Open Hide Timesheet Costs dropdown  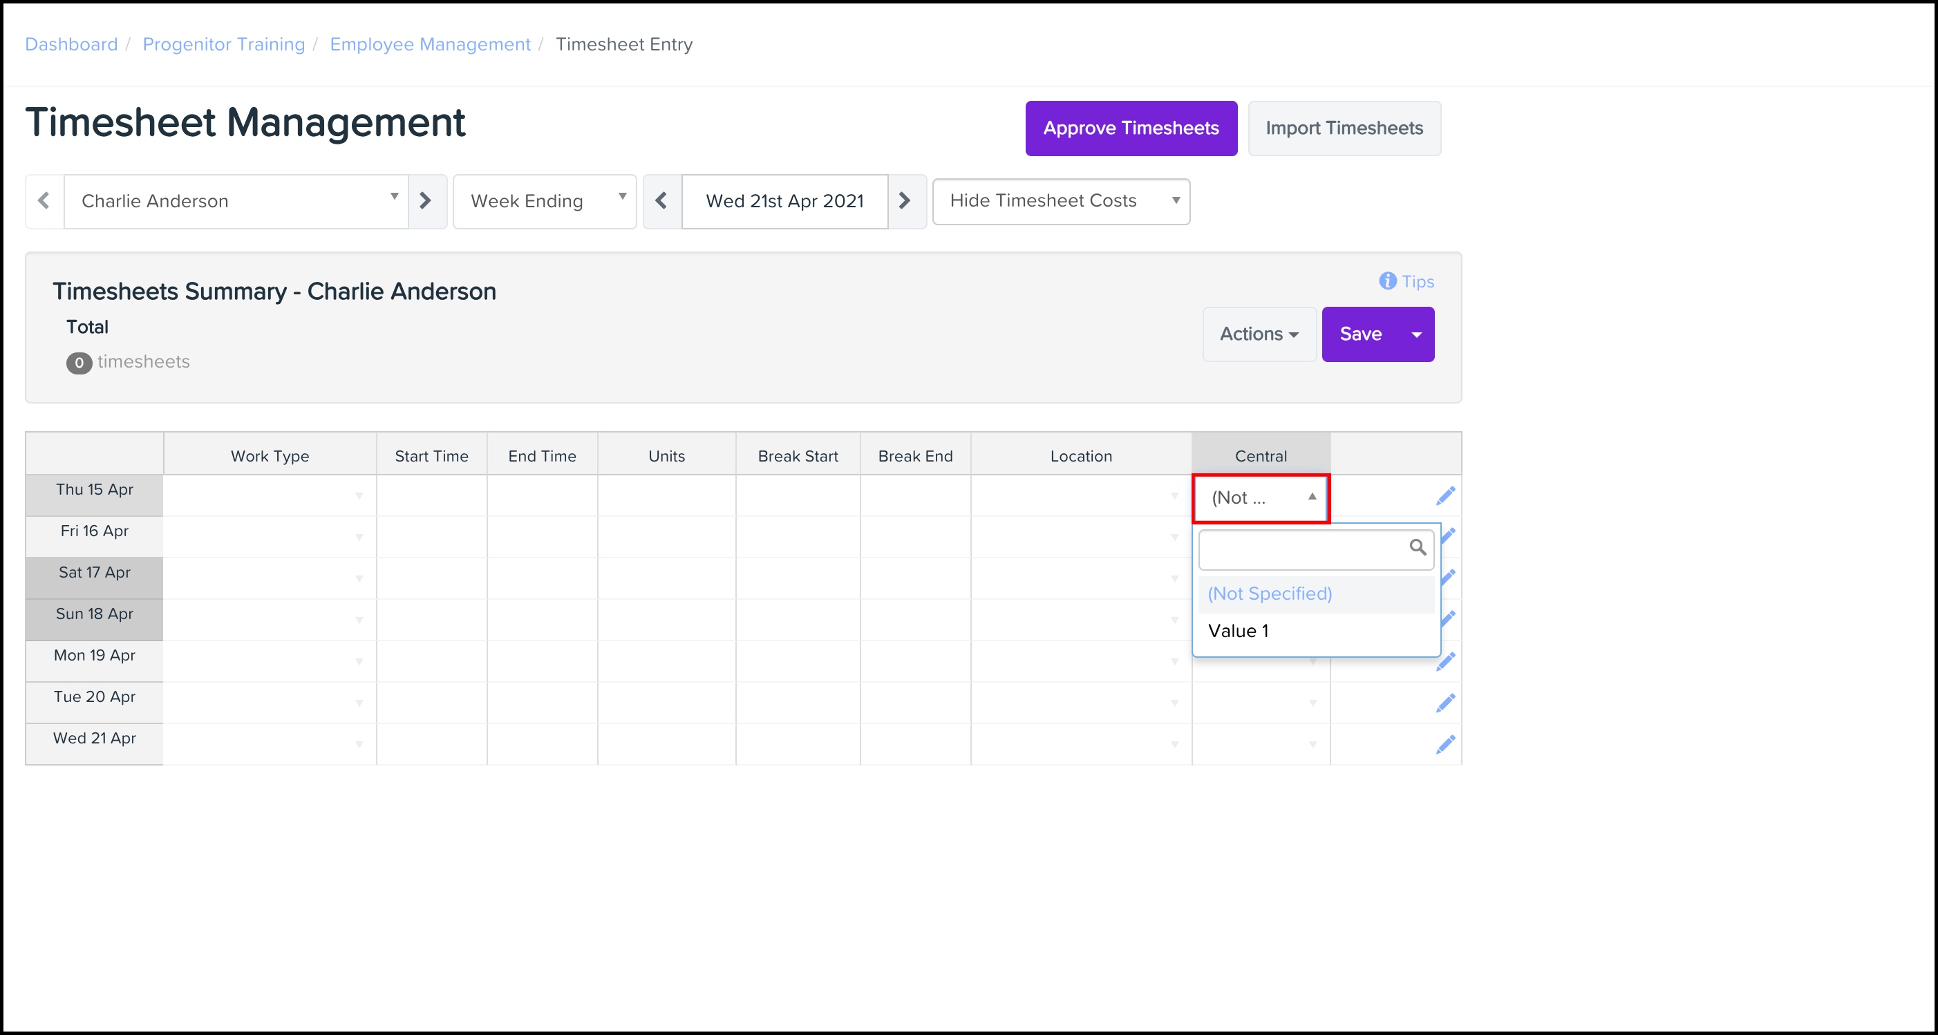(1061, 201)
